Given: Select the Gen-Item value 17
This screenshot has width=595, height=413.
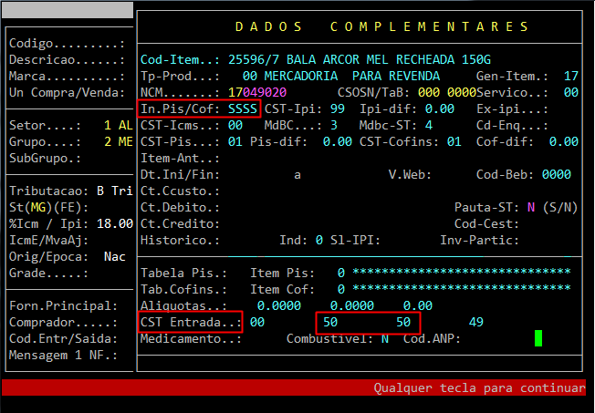Looking at the screenshot, I should point(570,76).
